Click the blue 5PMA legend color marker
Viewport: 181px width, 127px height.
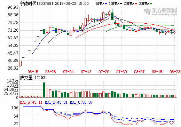(x=106, y=4)
